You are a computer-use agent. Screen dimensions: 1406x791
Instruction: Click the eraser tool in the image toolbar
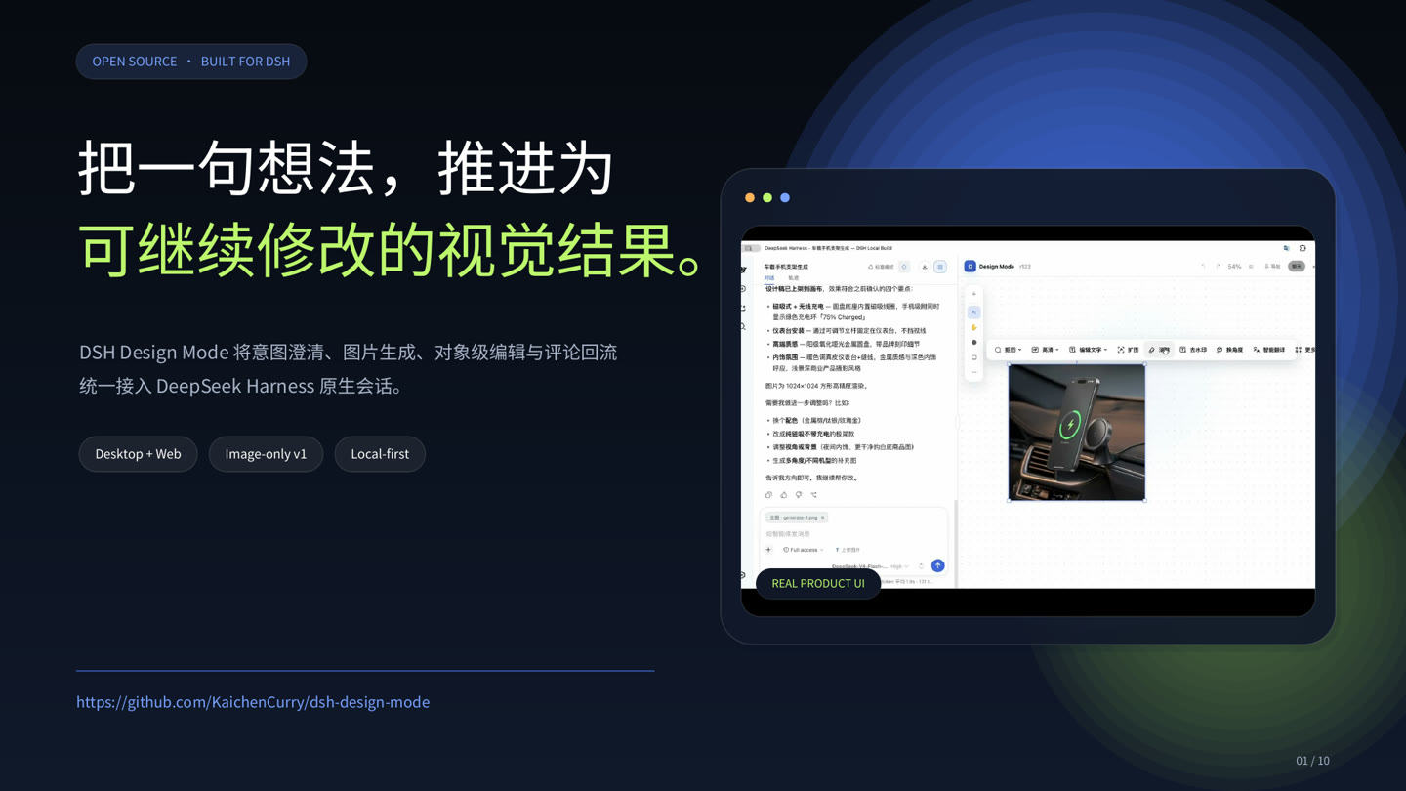point(1159,350)
